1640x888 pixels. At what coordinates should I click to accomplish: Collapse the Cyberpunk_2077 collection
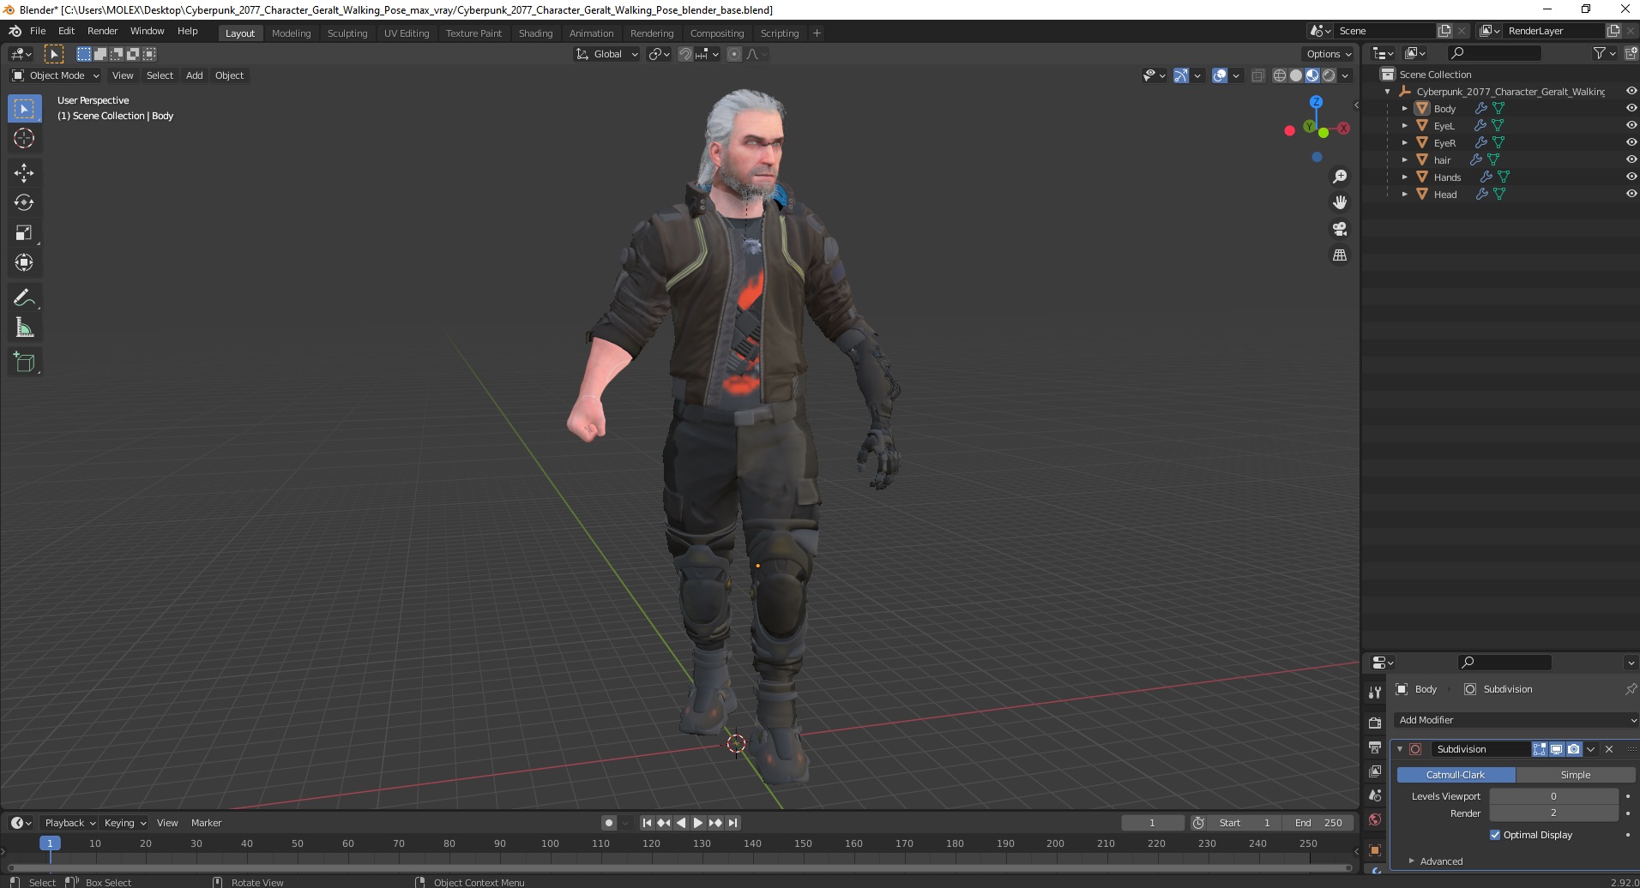pos(1388,91)
